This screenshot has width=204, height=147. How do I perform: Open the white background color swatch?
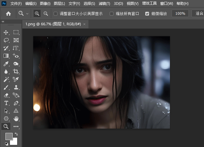click(14, 142)
